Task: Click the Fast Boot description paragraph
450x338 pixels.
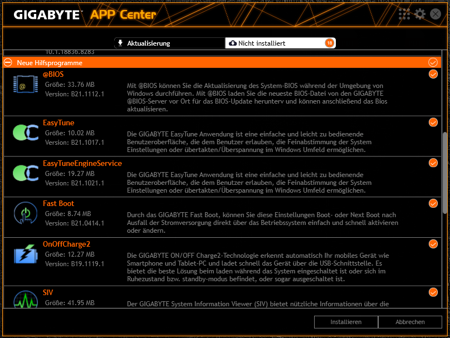Action: pos(263,223)
